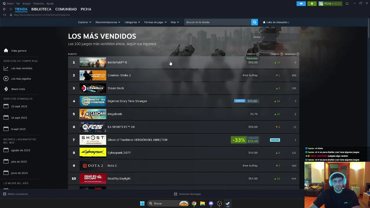Open the Global region selector
The image size is (370, 208).
click(x=275, y=37)
